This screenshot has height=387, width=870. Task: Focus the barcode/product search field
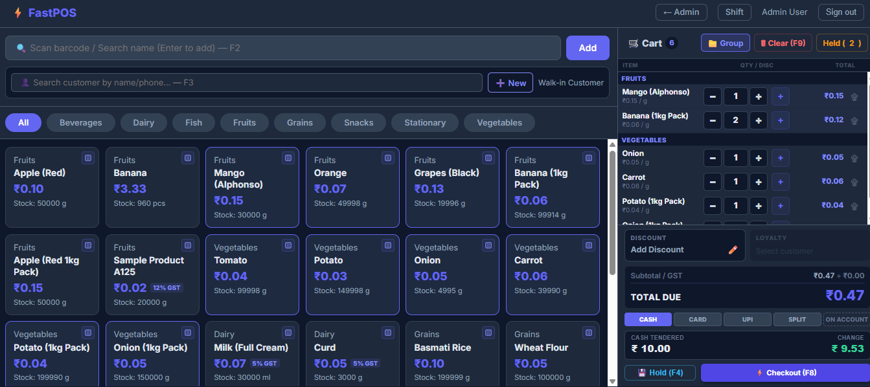click(283, 48)
